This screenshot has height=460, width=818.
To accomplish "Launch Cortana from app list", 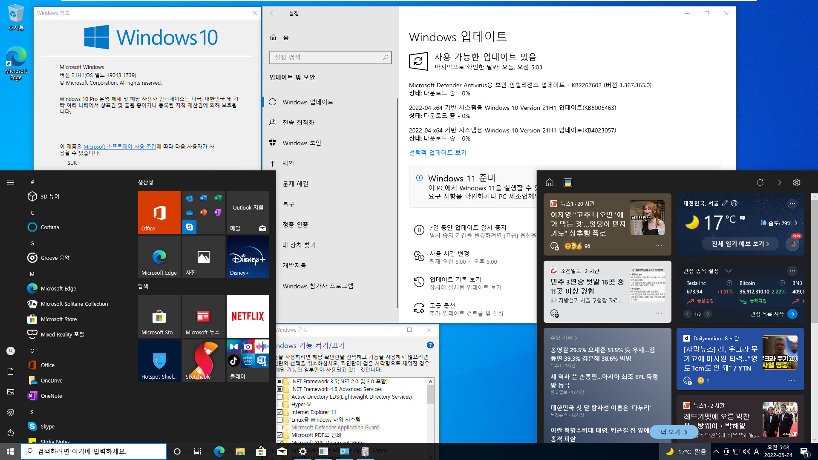I will [x=77, y=227].
